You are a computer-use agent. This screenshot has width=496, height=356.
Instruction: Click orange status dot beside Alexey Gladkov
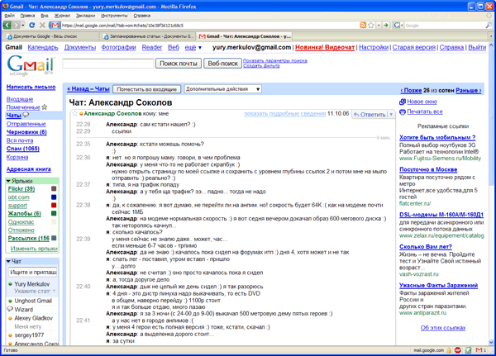click(11, 318)
